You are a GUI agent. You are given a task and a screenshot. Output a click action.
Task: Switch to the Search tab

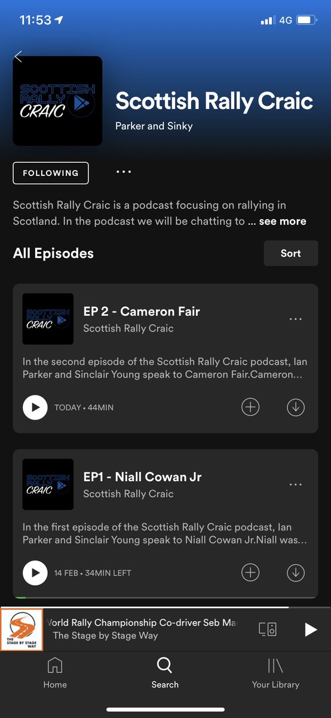pos(165,673)
